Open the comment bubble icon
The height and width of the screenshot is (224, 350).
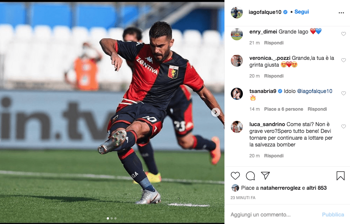coord(250,176)
